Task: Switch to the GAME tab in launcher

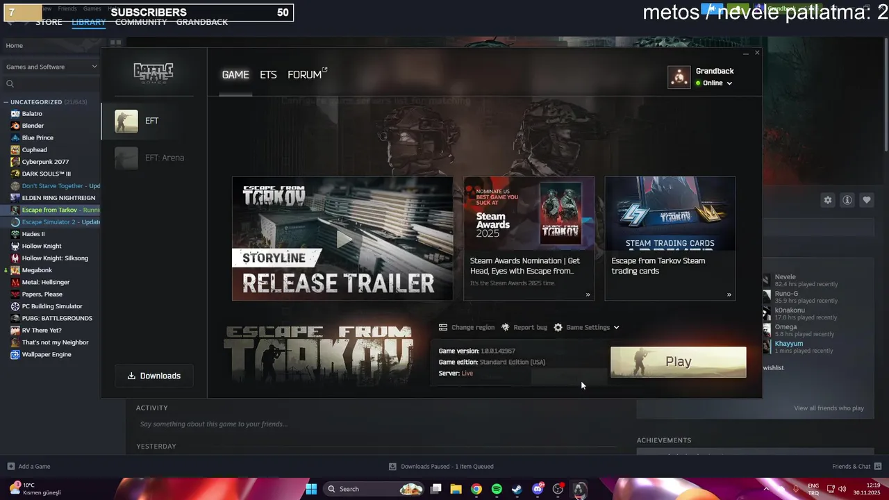Action: tap(235, 74)
